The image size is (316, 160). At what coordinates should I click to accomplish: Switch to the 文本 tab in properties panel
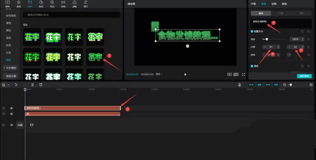[264, 4]
